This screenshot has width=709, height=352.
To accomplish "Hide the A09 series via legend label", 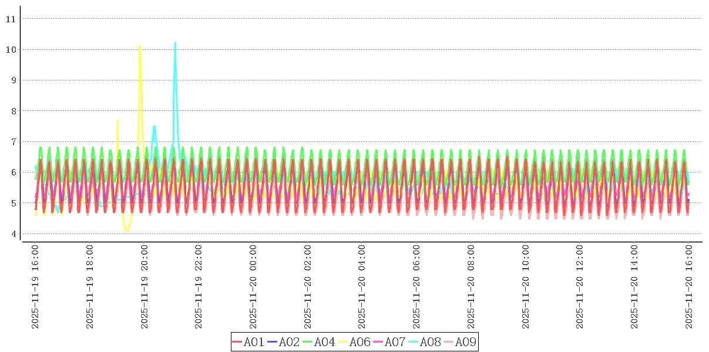I will (465, 342).
